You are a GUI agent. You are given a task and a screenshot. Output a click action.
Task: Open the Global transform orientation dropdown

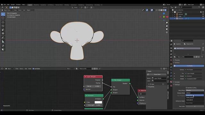point(76,7)
